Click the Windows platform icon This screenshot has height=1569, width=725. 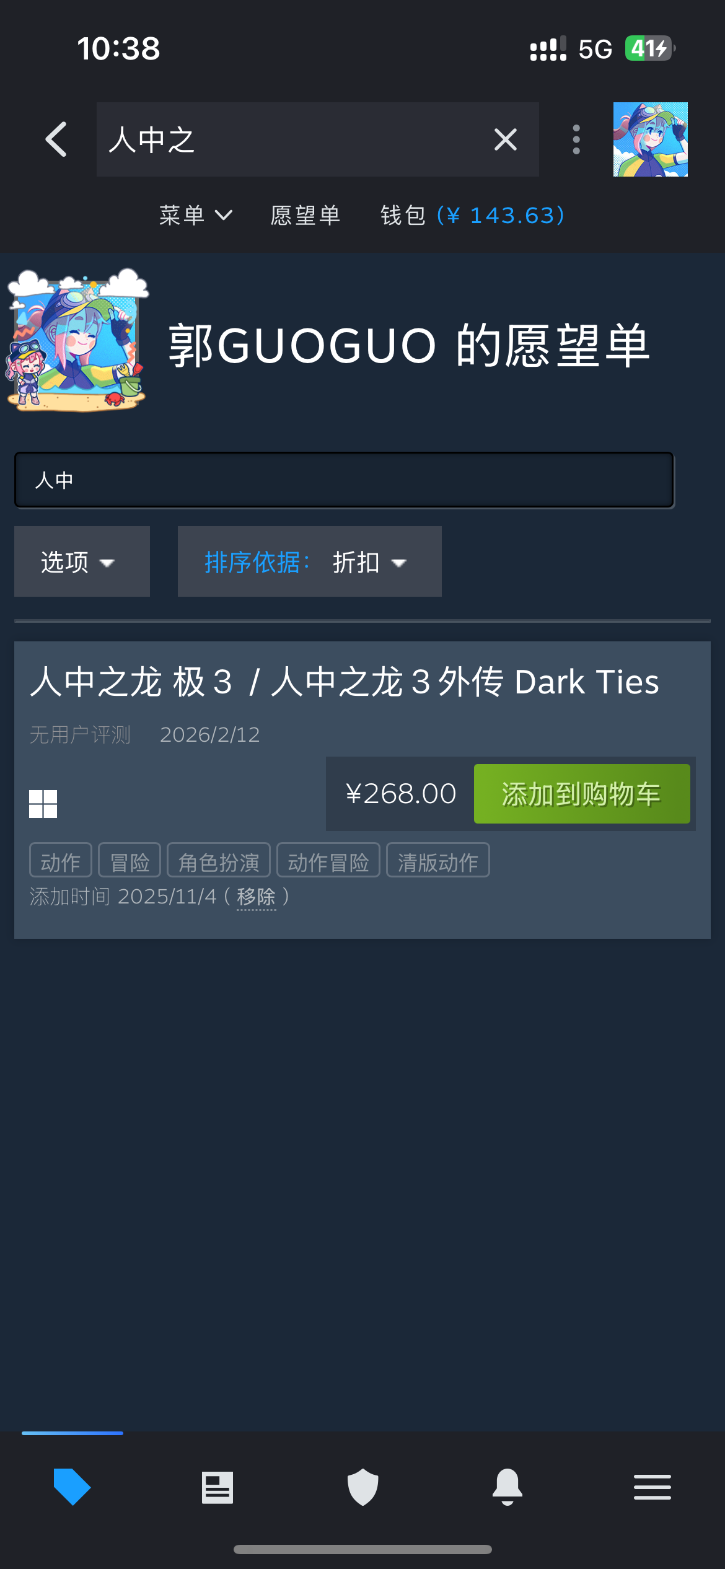click(43, 804)
